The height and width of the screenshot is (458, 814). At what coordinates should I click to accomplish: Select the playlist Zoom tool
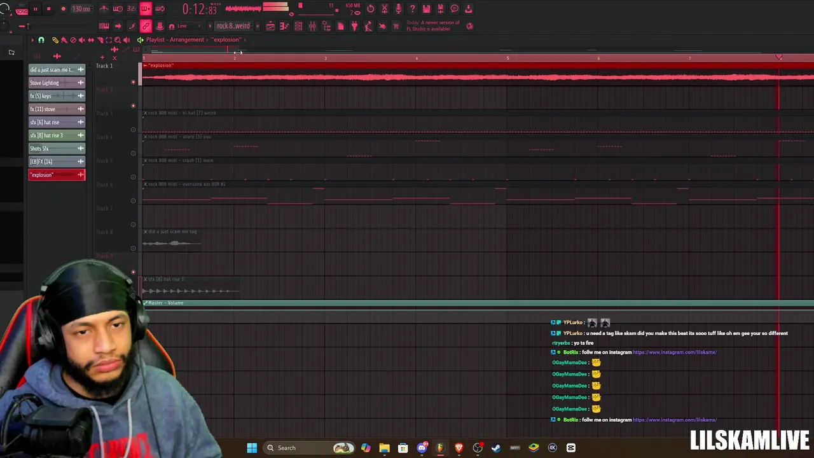[x=118, y=40]
